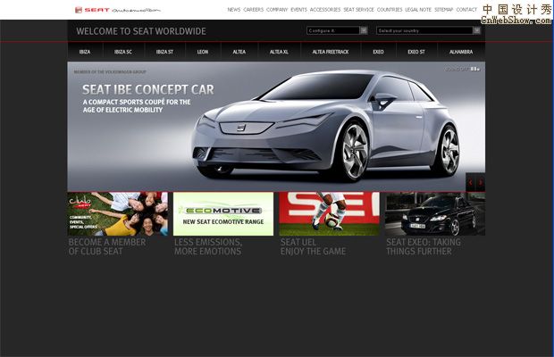Click SEAT Exeo: Taking things further link

[424, 246]
